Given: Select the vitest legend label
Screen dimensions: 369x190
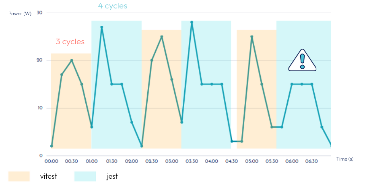Looking at the screenshot, I should (x=48, y=176).
